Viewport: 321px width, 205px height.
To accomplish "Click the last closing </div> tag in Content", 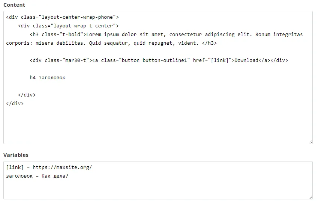I will click(15, 104).
